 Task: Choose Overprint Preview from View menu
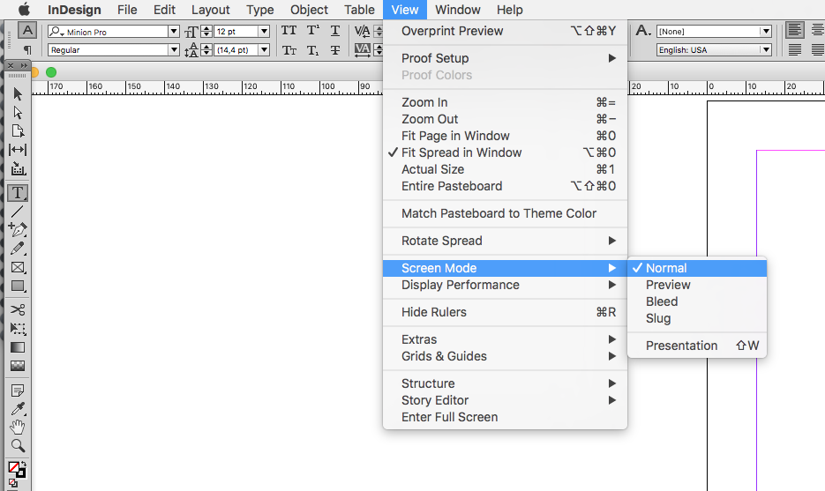click(505, 31)
